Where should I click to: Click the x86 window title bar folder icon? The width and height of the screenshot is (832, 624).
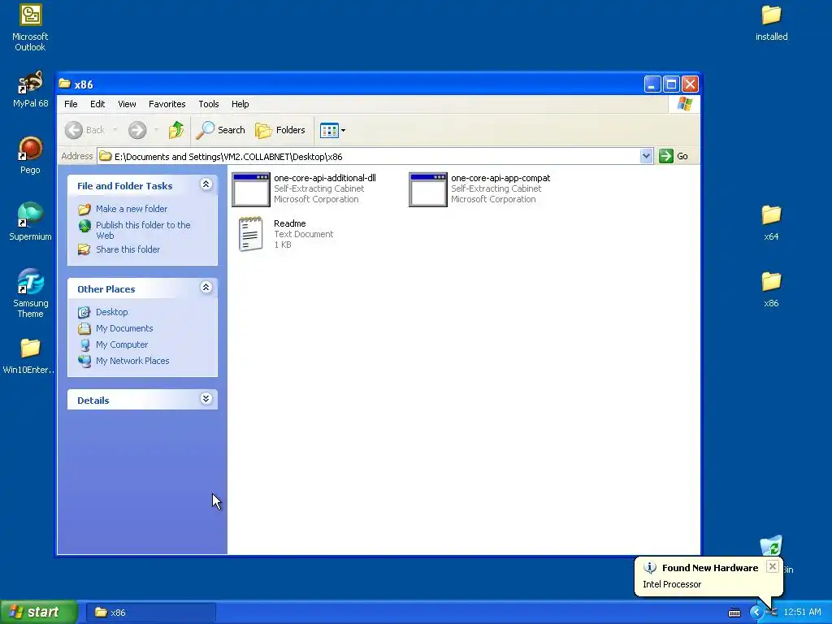pos(65,84)
